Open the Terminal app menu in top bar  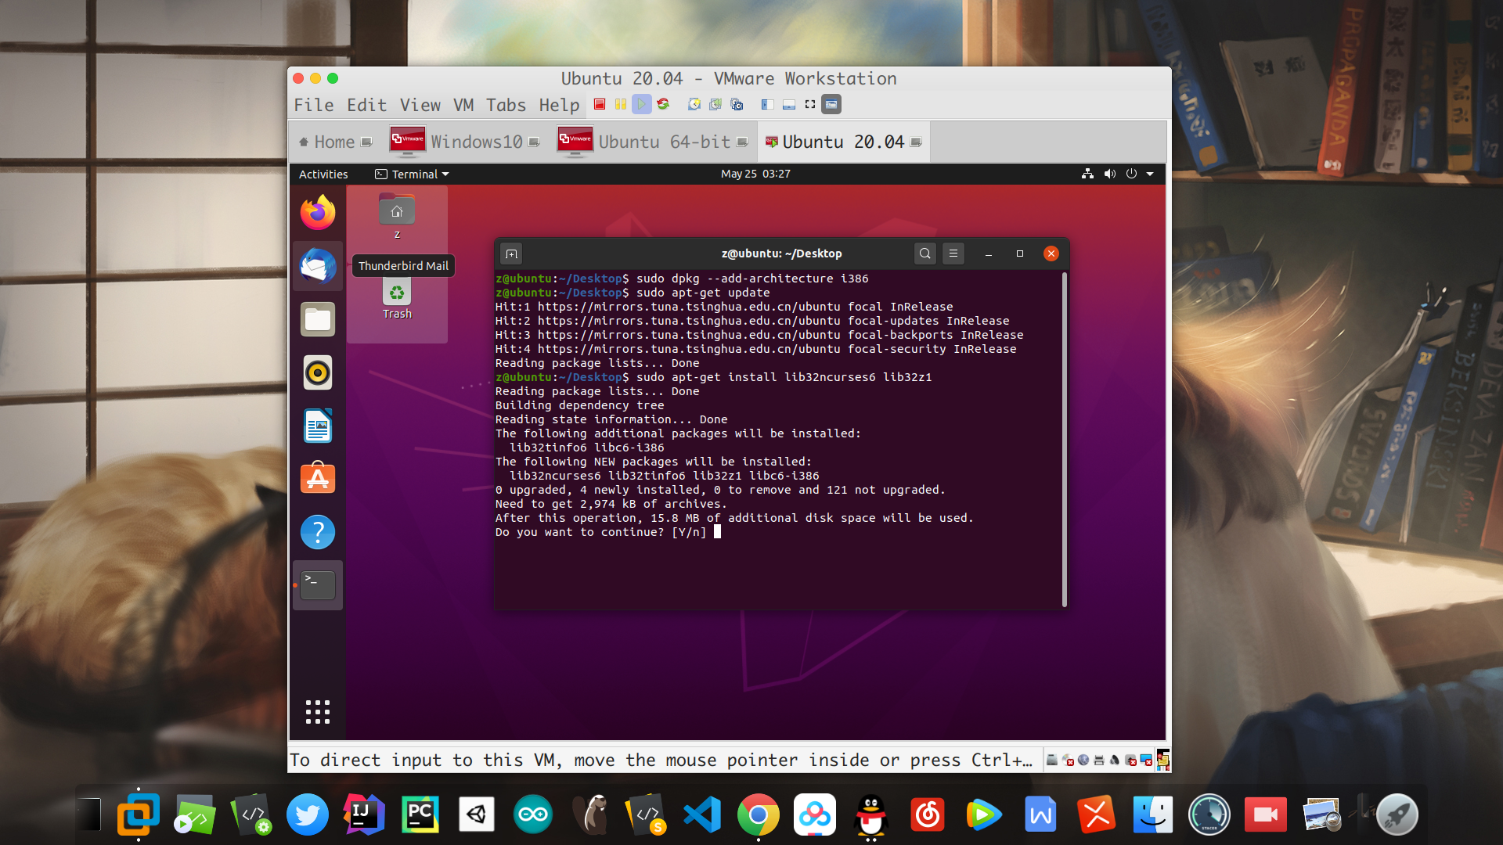tap(411, 174)
